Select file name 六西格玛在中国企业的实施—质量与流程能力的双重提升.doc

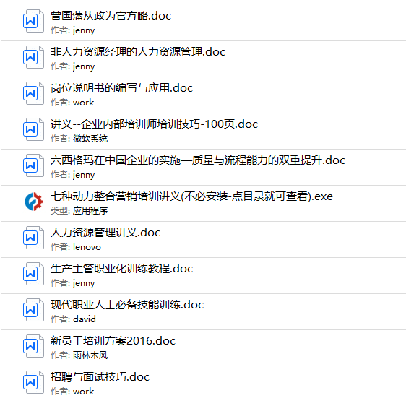coord(198,160)
